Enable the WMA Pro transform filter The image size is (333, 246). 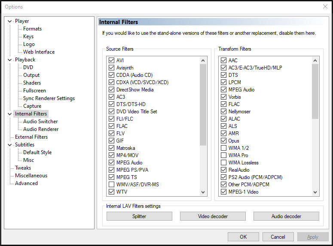(x=223, y=155)
